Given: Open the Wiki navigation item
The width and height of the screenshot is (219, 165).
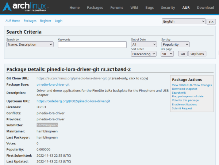Looking at the screenshot, I should pos(134,8).
